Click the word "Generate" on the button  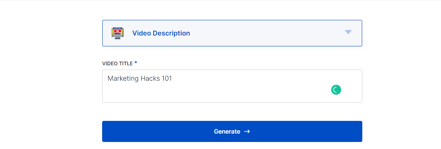coord(227,132)
